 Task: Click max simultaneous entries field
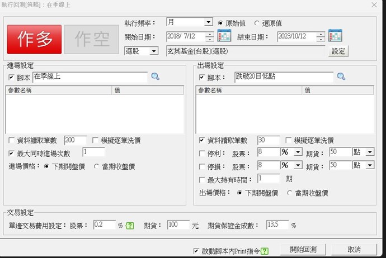pyautogui.click(x=94, y=152)
